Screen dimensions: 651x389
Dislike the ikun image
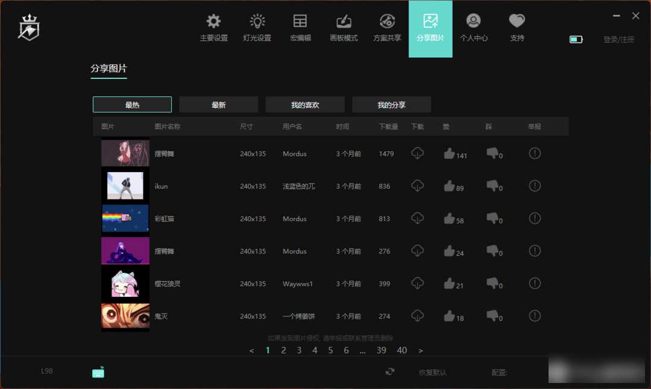[x=492, y=186]
